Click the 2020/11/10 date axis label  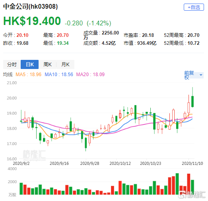192,163
